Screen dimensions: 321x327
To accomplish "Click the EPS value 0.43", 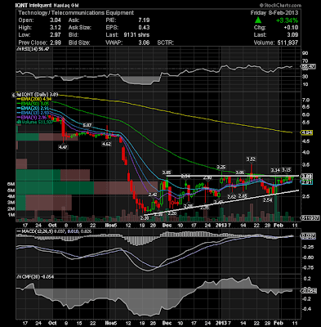I will pyautogui.click(x=144, y=28).
